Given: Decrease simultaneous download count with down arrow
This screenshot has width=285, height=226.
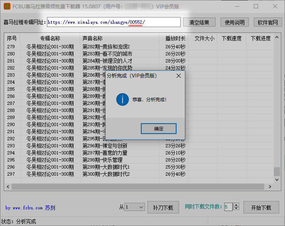Looking at the screenshot, I should click(x=236, y=209).
